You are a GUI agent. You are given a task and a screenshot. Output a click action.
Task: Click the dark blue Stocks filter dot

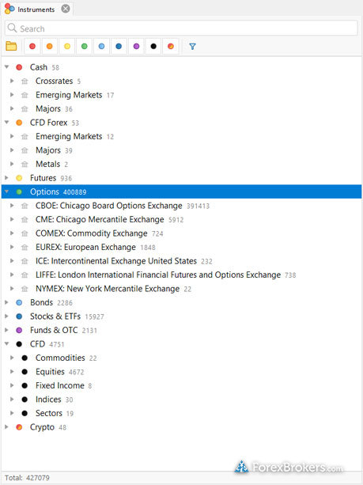pyautogui.click(x=119, y=47)
